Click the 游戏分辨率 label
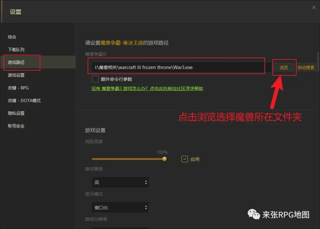 (96, 219)
